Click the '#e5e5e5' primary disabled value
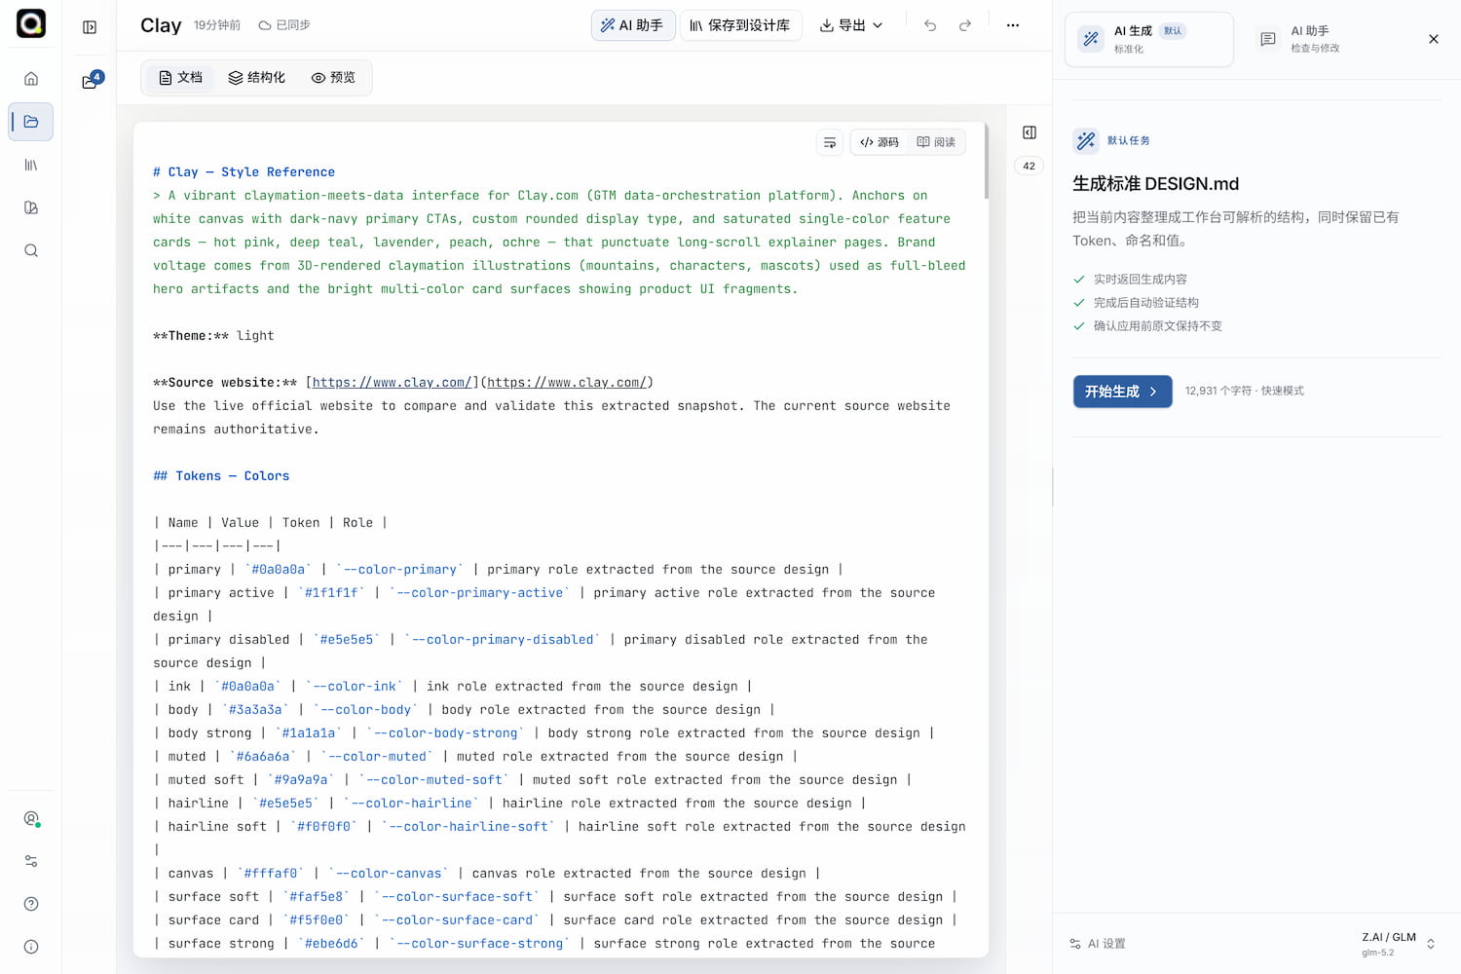The image size is (1461, 974). (x=347, y=640)
